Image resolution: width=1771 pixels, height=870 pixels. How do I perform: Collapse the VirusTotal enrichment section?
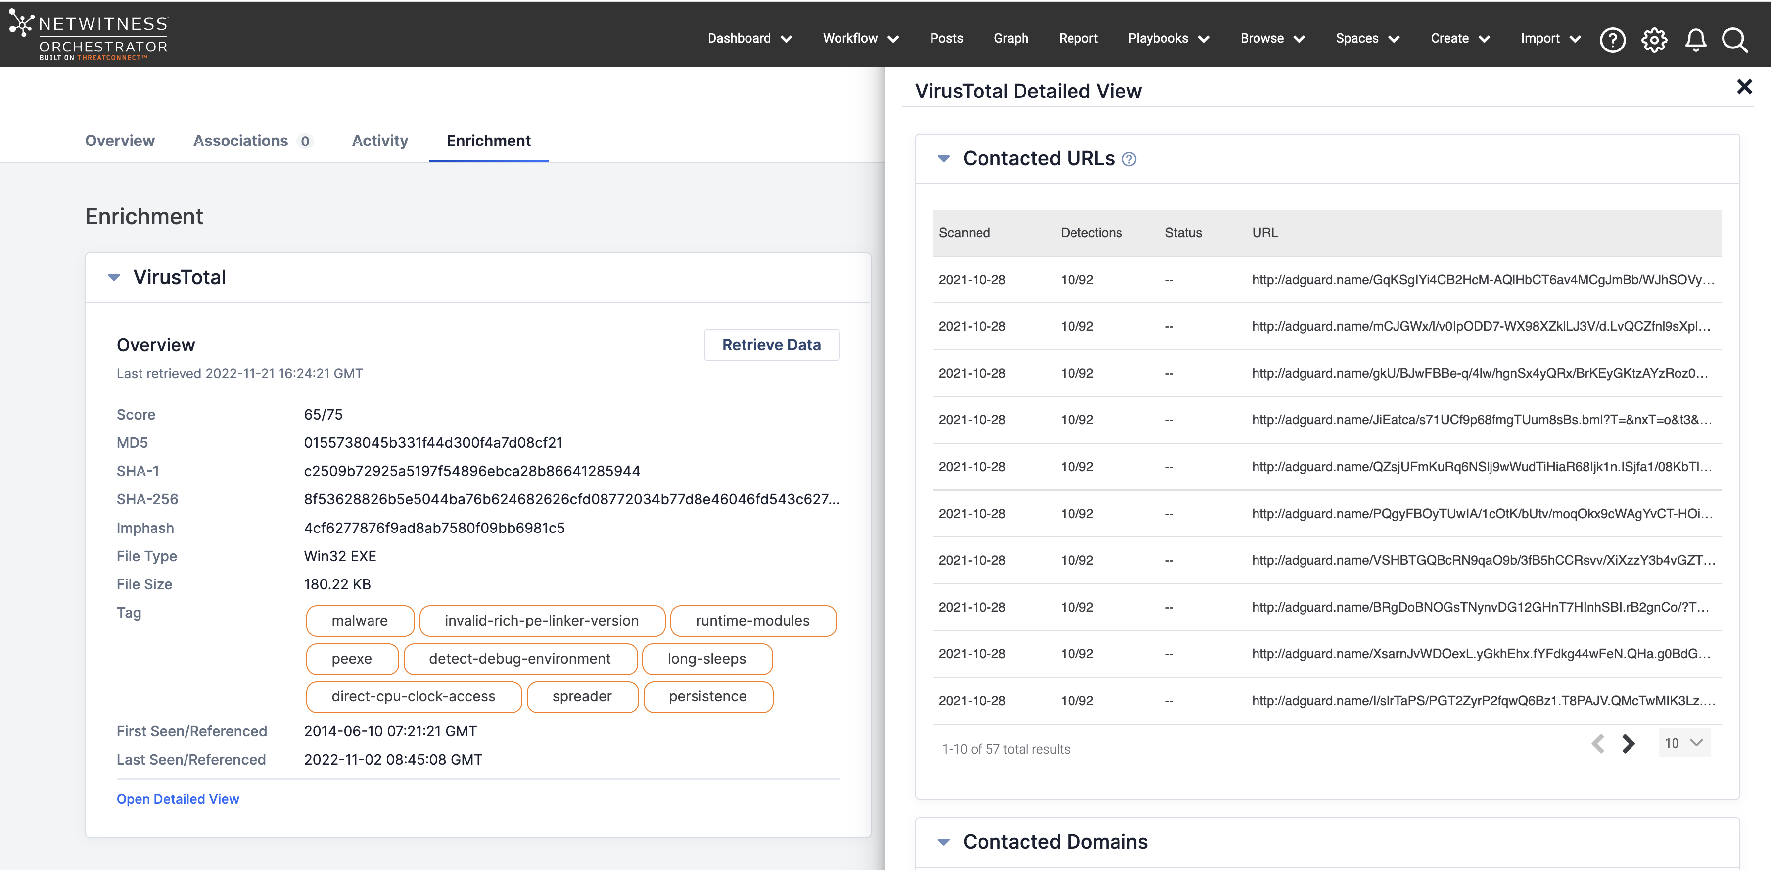tap(114, 278)
